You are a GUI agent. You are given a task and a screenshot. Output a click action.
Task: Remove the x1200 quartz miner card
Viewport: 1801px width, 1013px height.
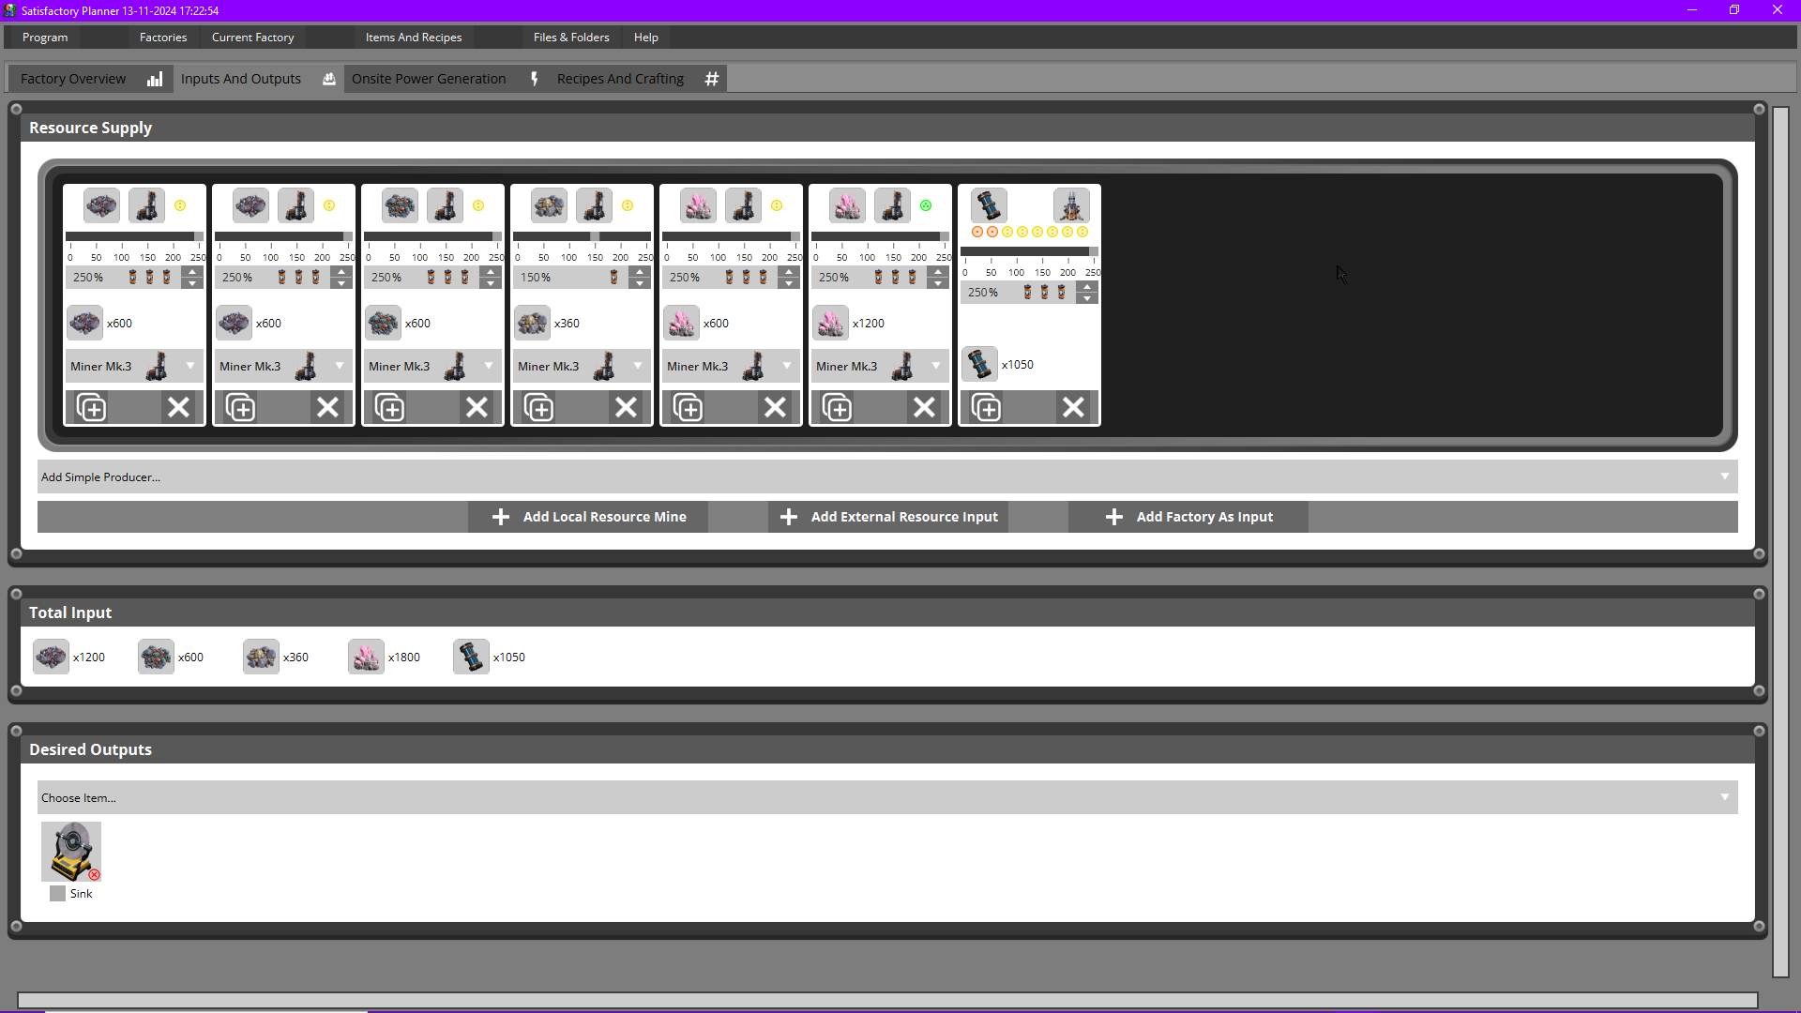[924, 408]
